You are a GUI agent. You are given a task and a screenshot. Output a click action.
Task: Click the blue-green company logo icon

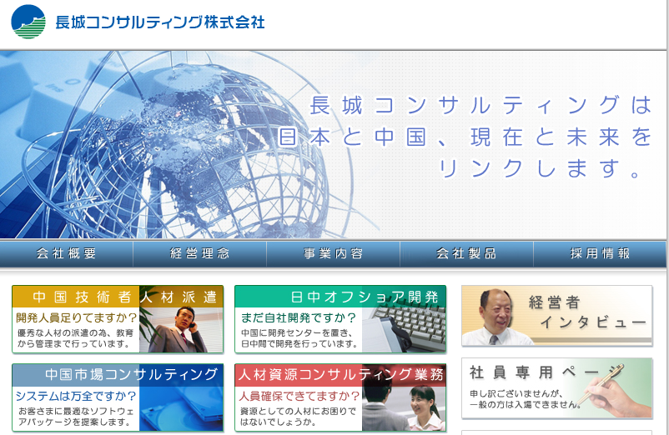tap(28, 22)
